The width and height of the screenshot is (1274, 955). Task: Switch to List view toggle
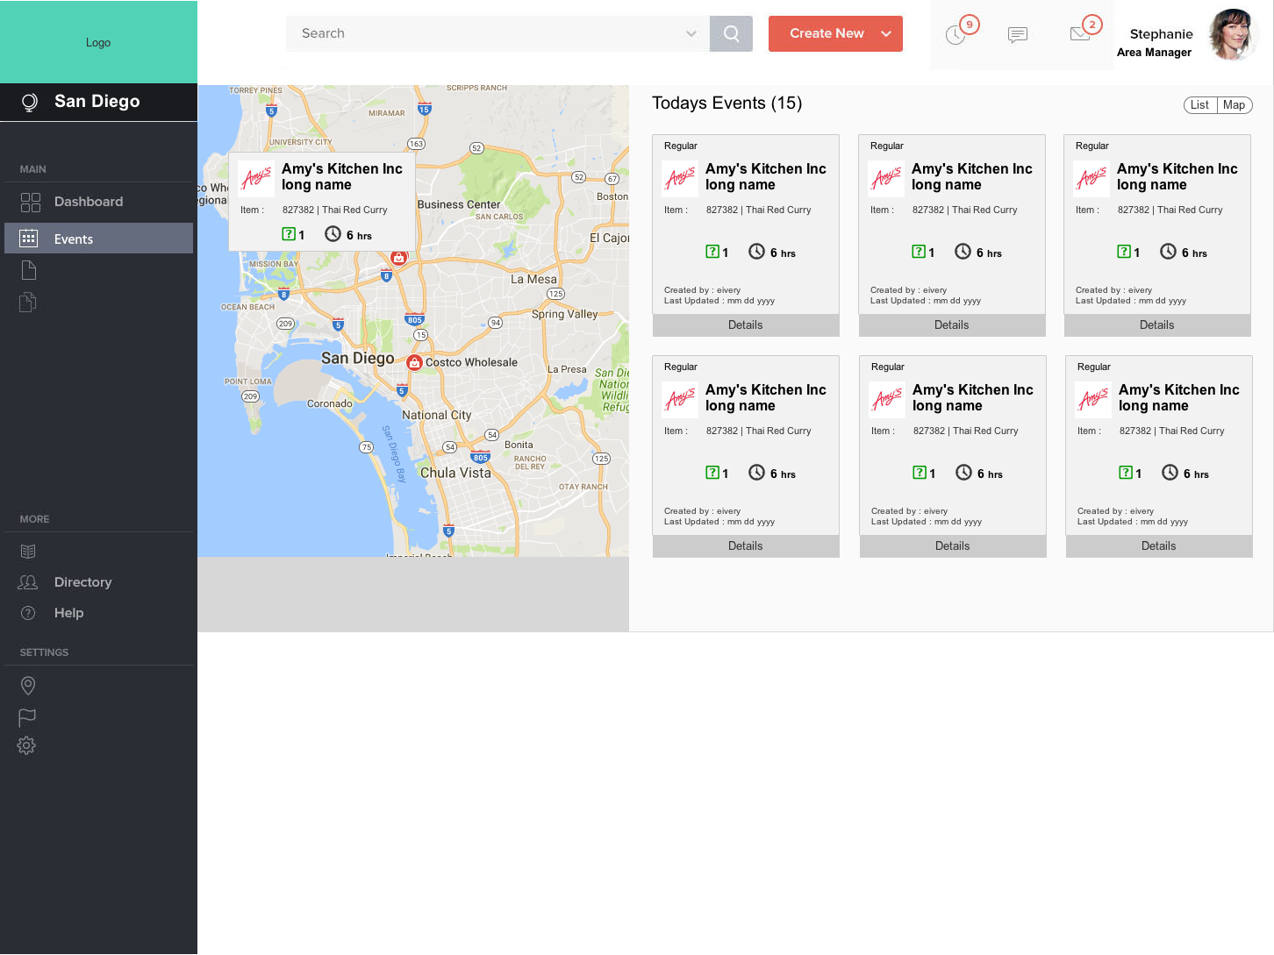click(1199, 105)
